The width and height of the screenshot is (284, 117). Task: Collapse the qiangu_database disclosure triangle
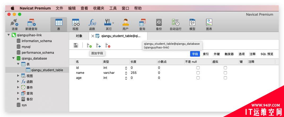[x=14, y=58]
